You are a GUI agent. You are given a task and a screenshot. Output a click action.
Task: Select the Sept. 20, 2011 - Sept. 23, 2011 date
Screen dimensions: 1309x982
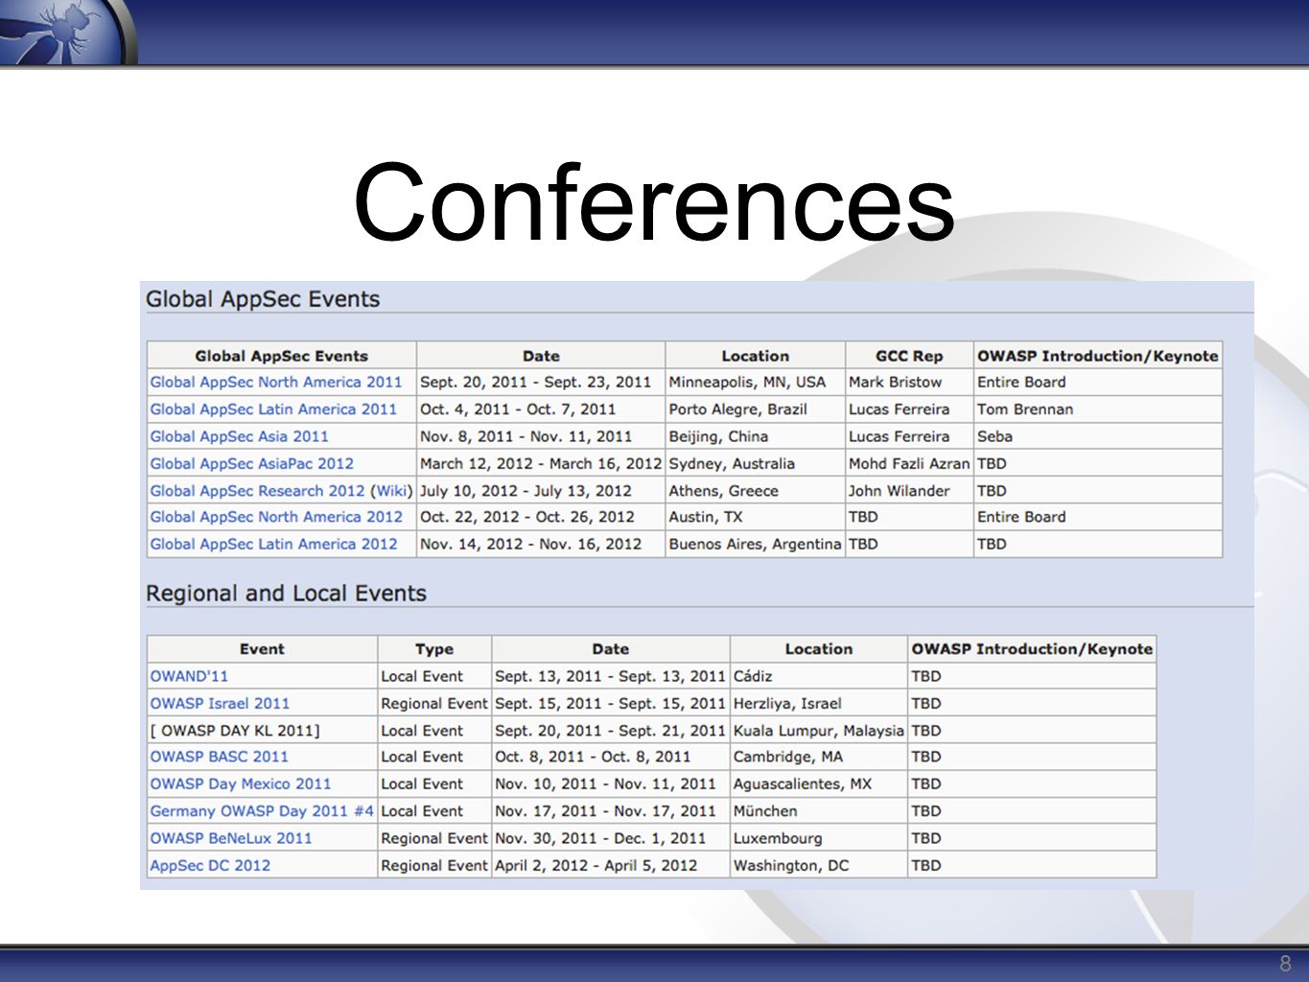pyautogui.click(x=541, y=382)
